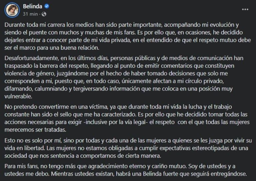256x181 pixels.
Task: Click the line starting 'Para mis fans'
Action: 120,166
